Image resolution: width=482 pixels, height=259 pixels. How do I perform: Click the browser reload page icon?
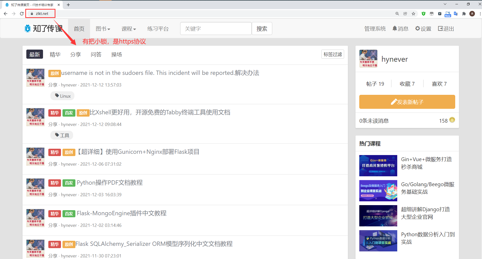click(22, 14)
